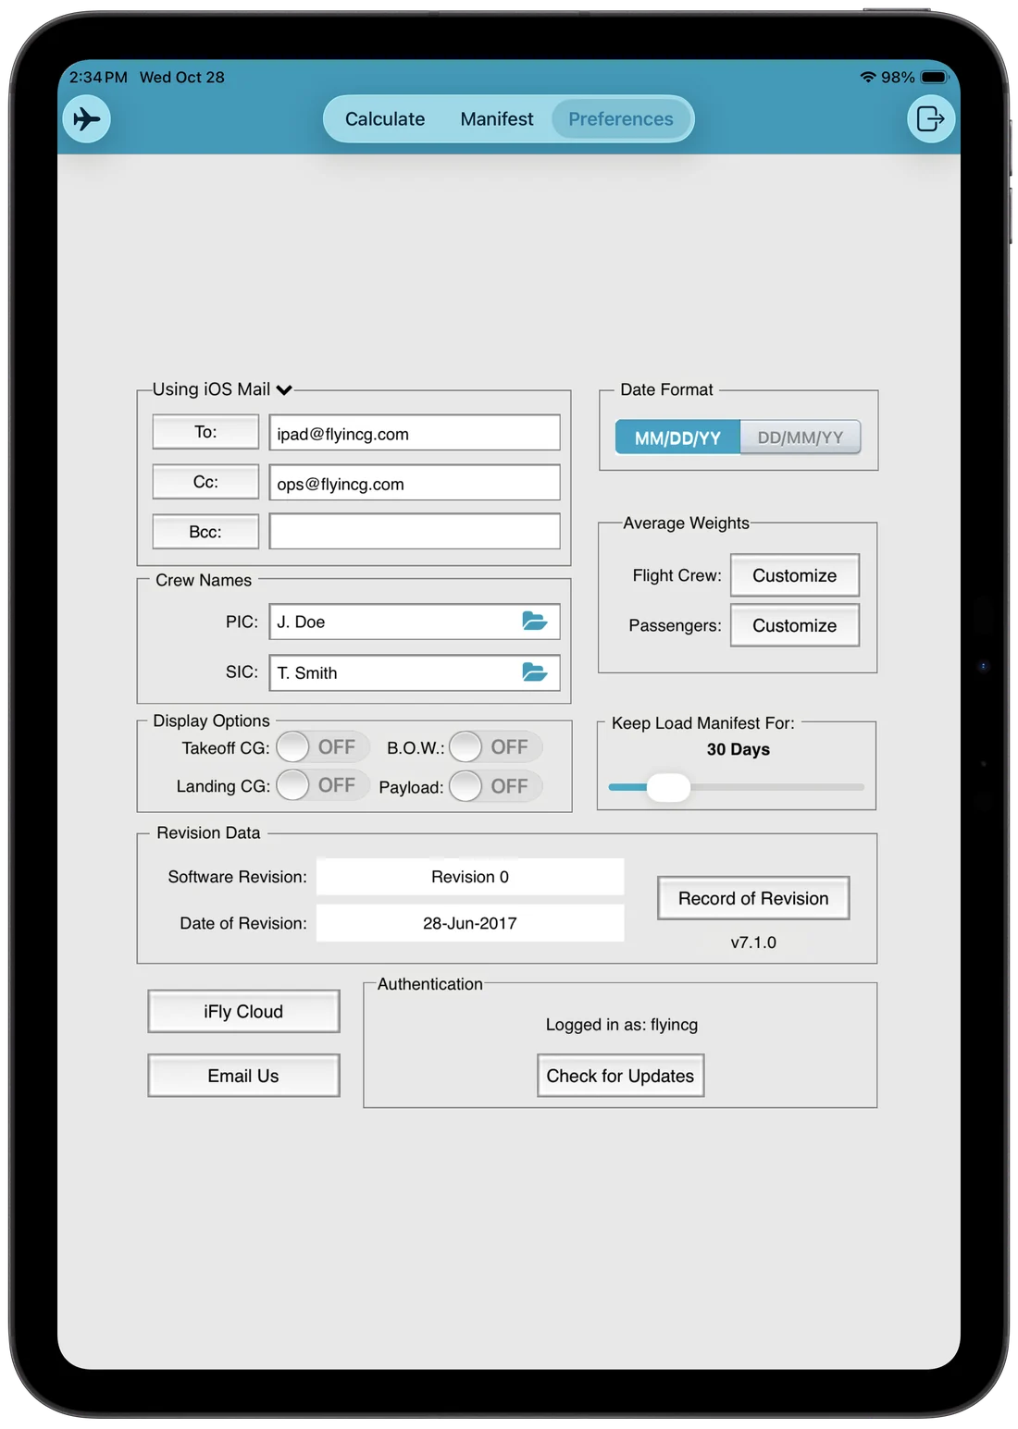Tap the airplane icon in the header

pos(86,119)
